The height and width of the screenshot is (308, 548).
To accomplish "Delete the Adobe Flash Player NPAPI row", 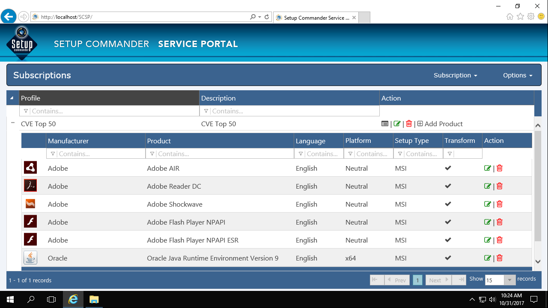I will coord(499,222).
